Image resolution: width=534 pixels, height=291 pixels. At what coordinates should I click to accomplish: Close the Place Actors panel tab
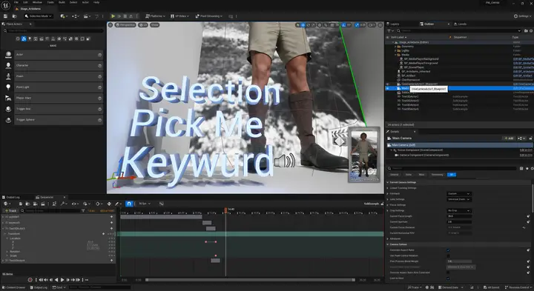pos(30,24)
